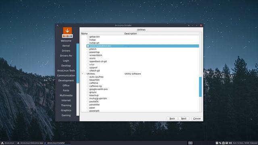Check the screenfetch checkbox
Image resolution: width=258 pixels, height=145 pixels.
pyautogui.click(x=88, y=55)
